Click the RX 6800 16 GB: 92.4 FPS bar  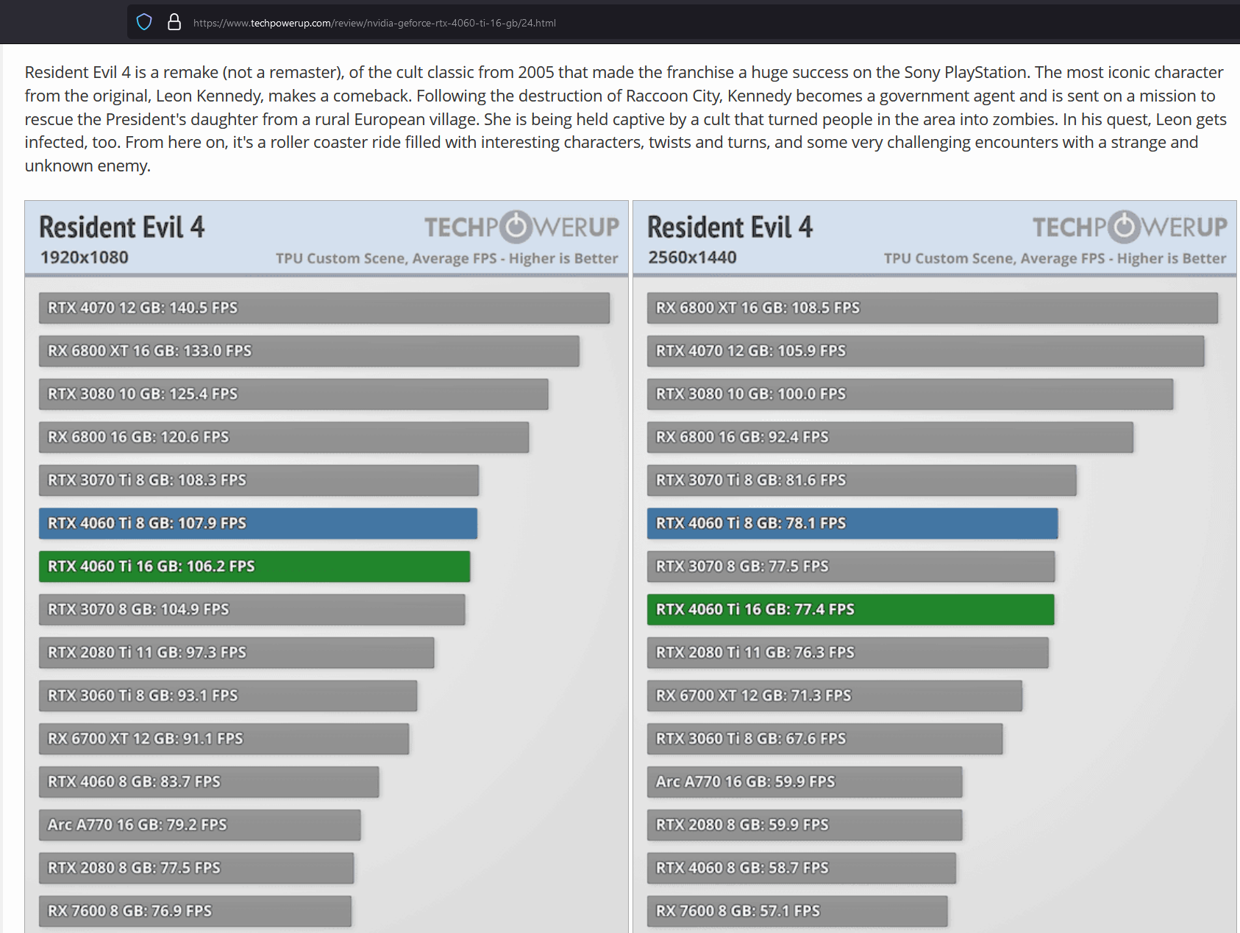tap(890, 437)
